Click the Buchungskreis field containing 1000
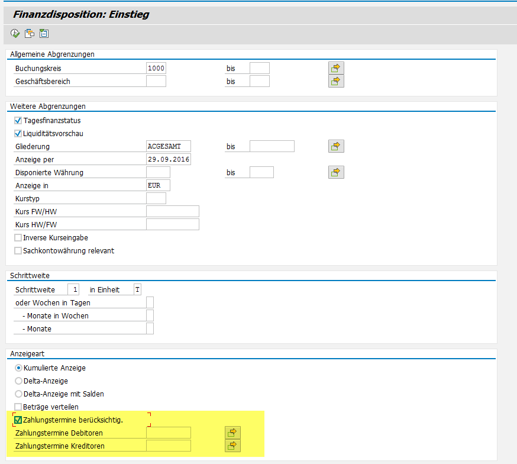The height and width of the screenshot is (464, 517). [156, 68]
